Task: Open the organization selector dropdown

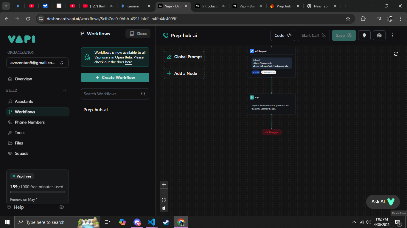Action: click(38, 63)
